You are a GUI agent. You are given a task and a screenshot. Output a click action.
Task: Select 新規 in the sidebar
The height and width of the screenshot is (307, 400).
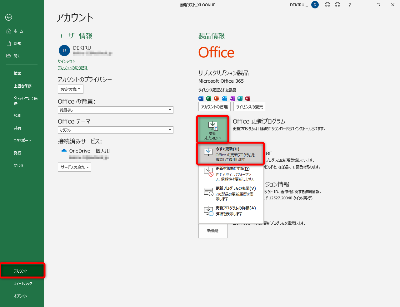coord(22,44)
